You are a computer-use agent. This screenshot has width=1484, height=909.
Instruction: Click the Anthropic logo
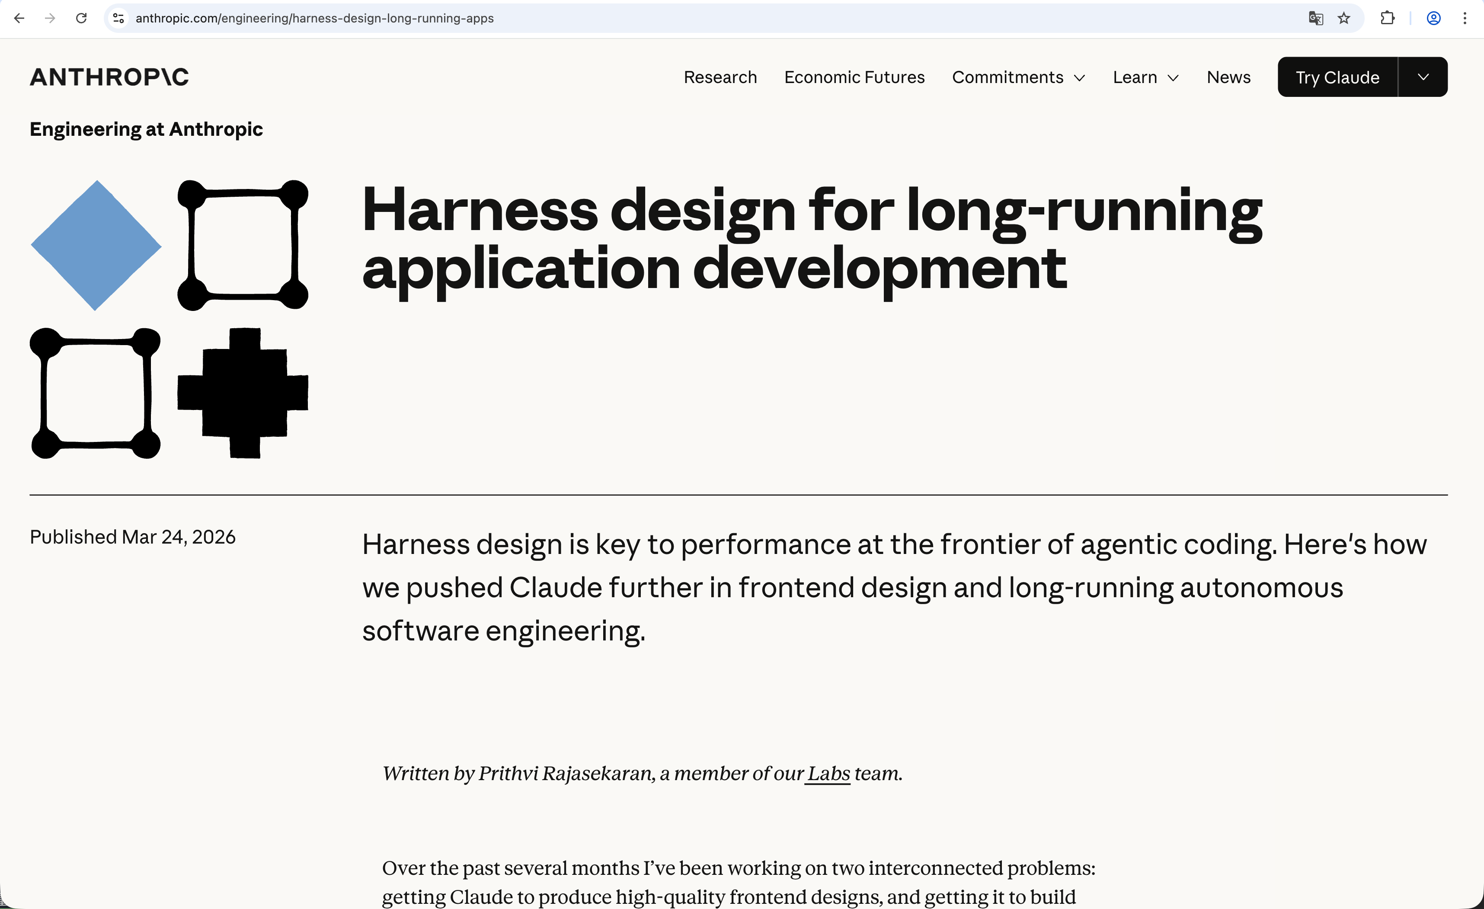point(109,77)
